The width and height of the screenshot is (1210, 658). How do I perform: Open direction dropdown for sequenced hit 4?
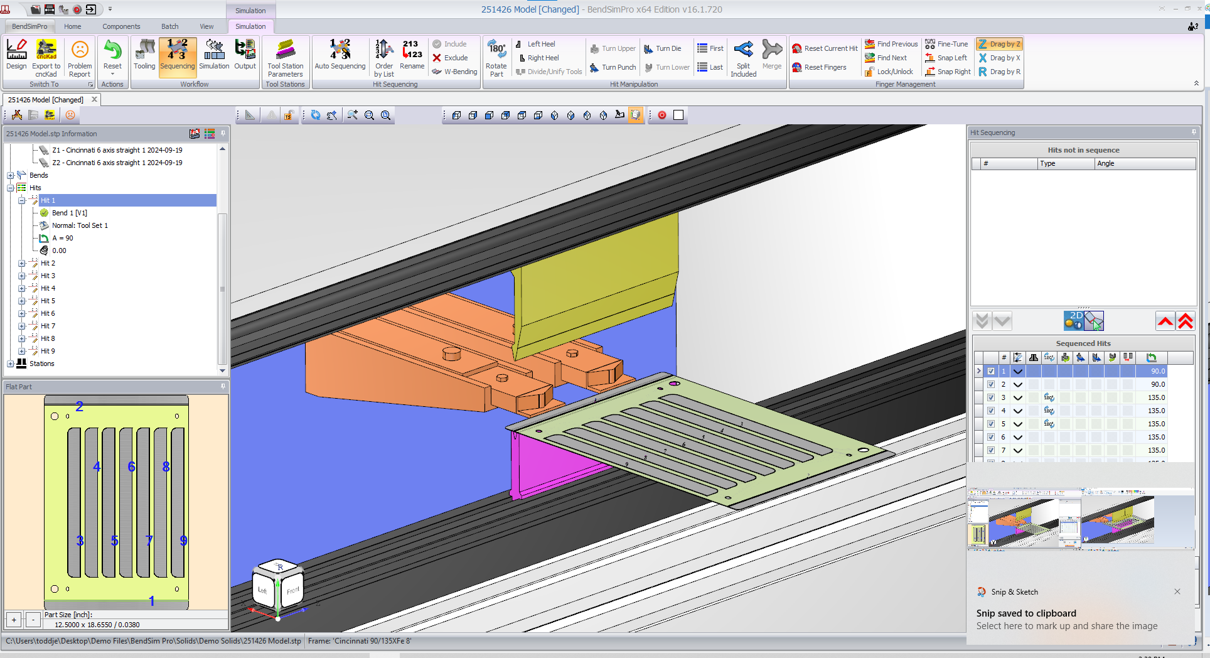(1018, 411)
